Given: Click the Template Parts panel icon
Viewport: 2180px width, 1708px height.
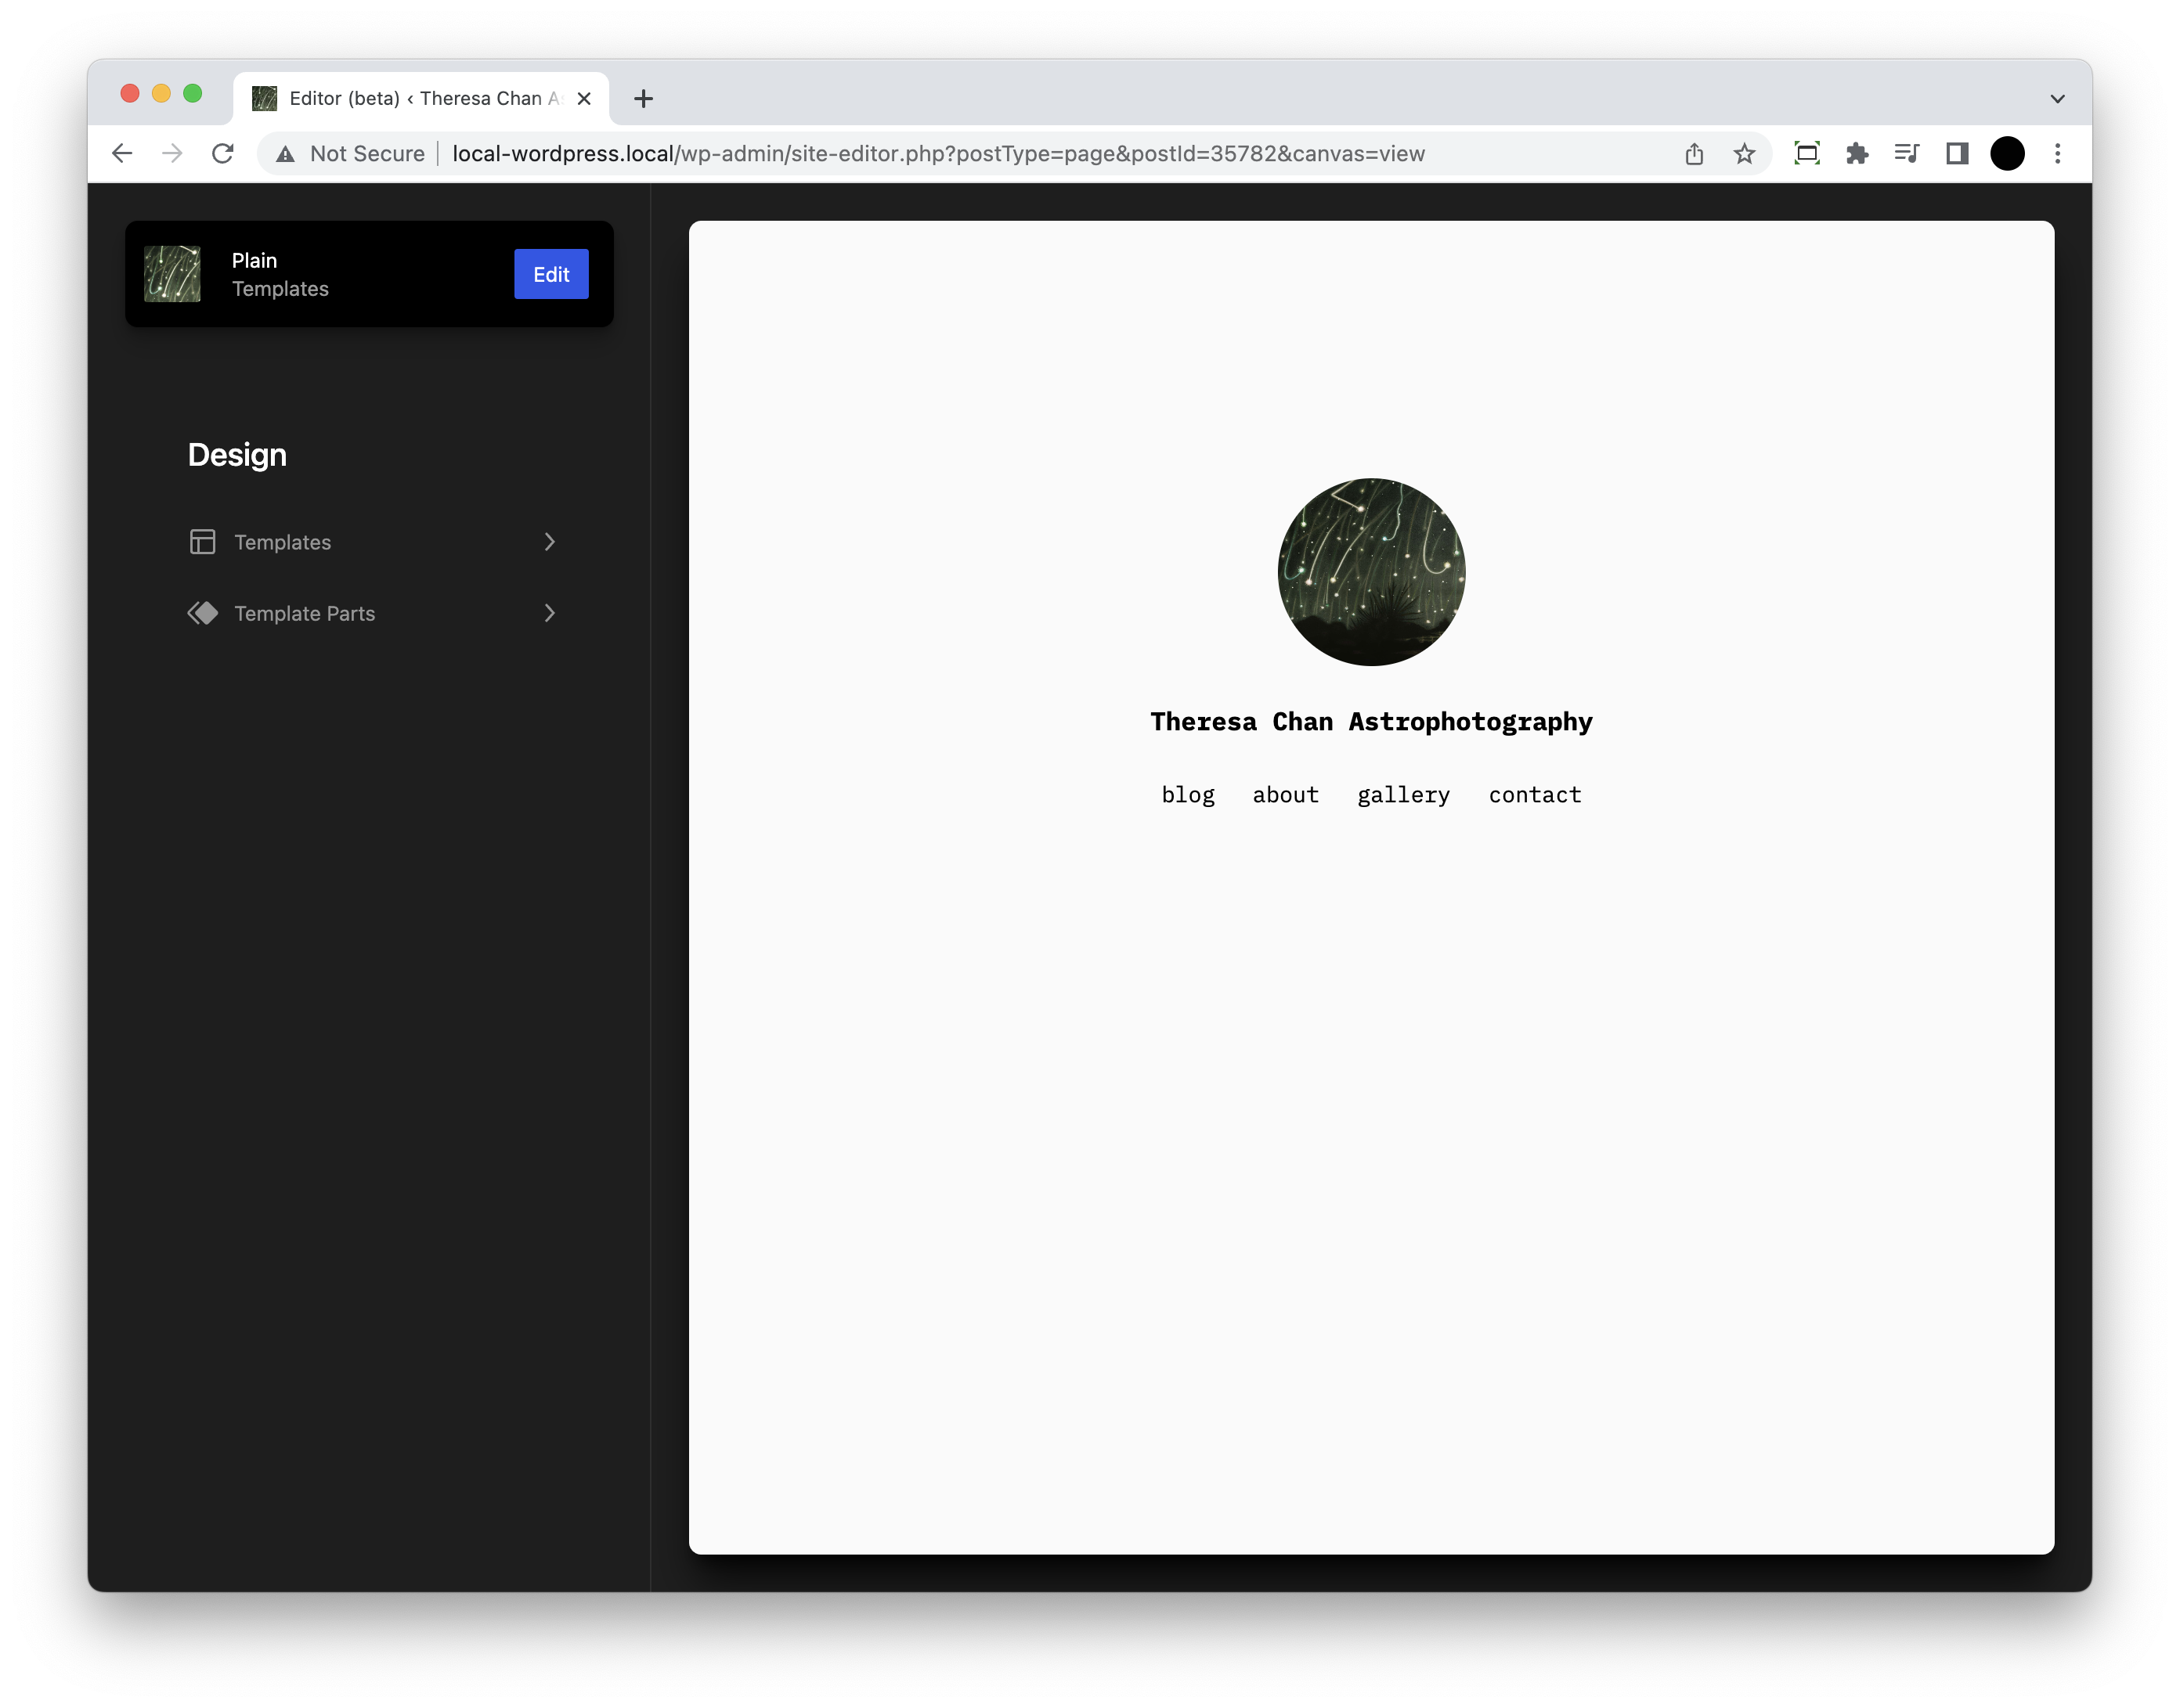Looking at the screenshot, I should 204,614.
